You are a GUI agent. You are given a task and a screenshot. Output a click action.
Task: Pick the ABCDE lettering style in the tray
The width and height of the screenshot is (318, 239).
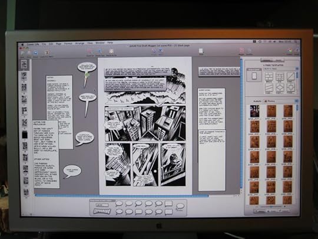[102, 205]
